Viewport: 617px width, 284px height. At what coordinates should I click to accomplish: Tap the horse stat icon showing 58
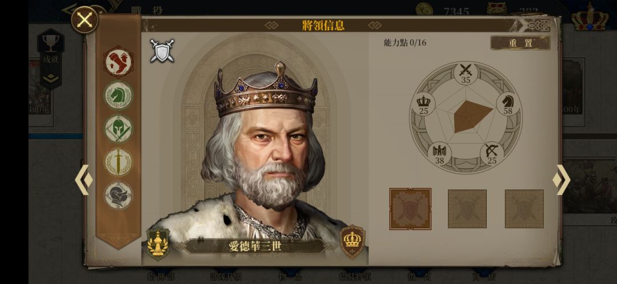click(508, 104)
